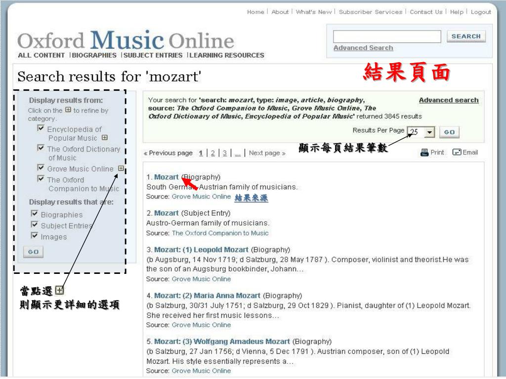Click current page number 1
The width and height of the screenshot is (506, 379).
201,153
